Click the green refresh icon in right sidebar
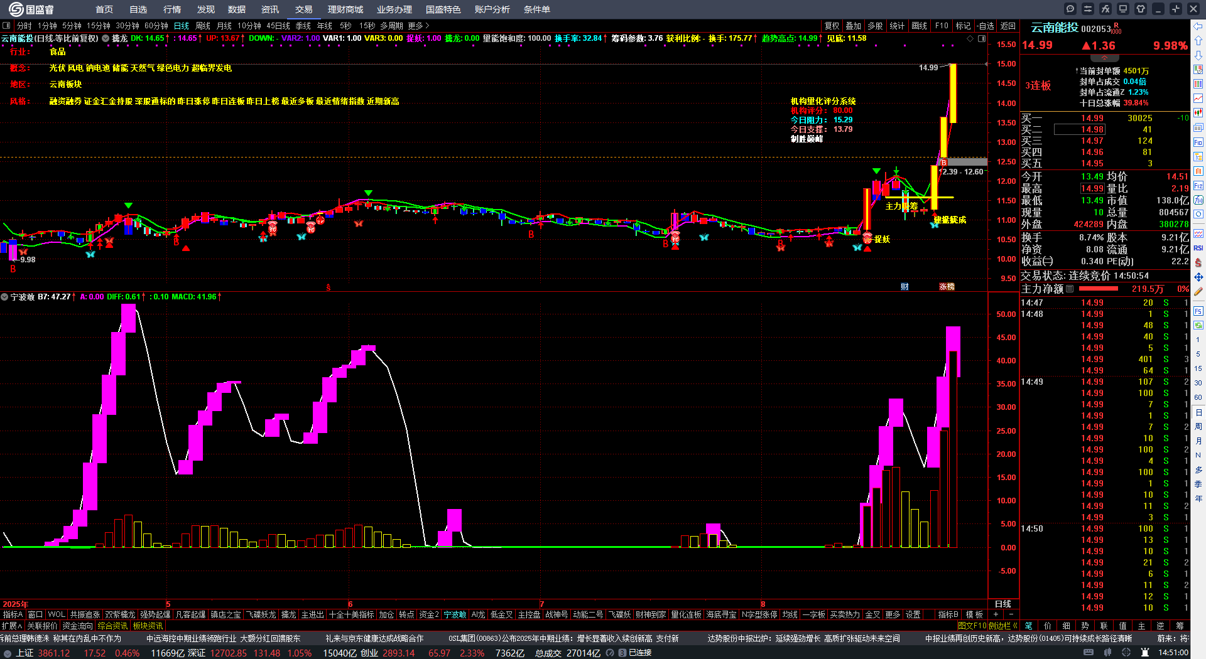 click(x=1198, y=325)
